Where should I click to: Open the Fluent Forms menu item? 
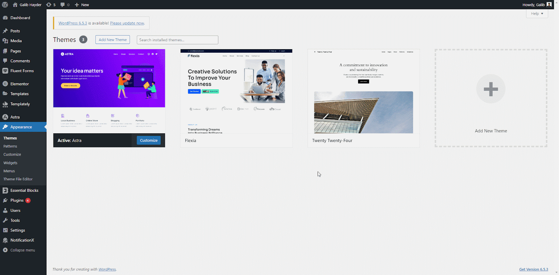(22, 71)
